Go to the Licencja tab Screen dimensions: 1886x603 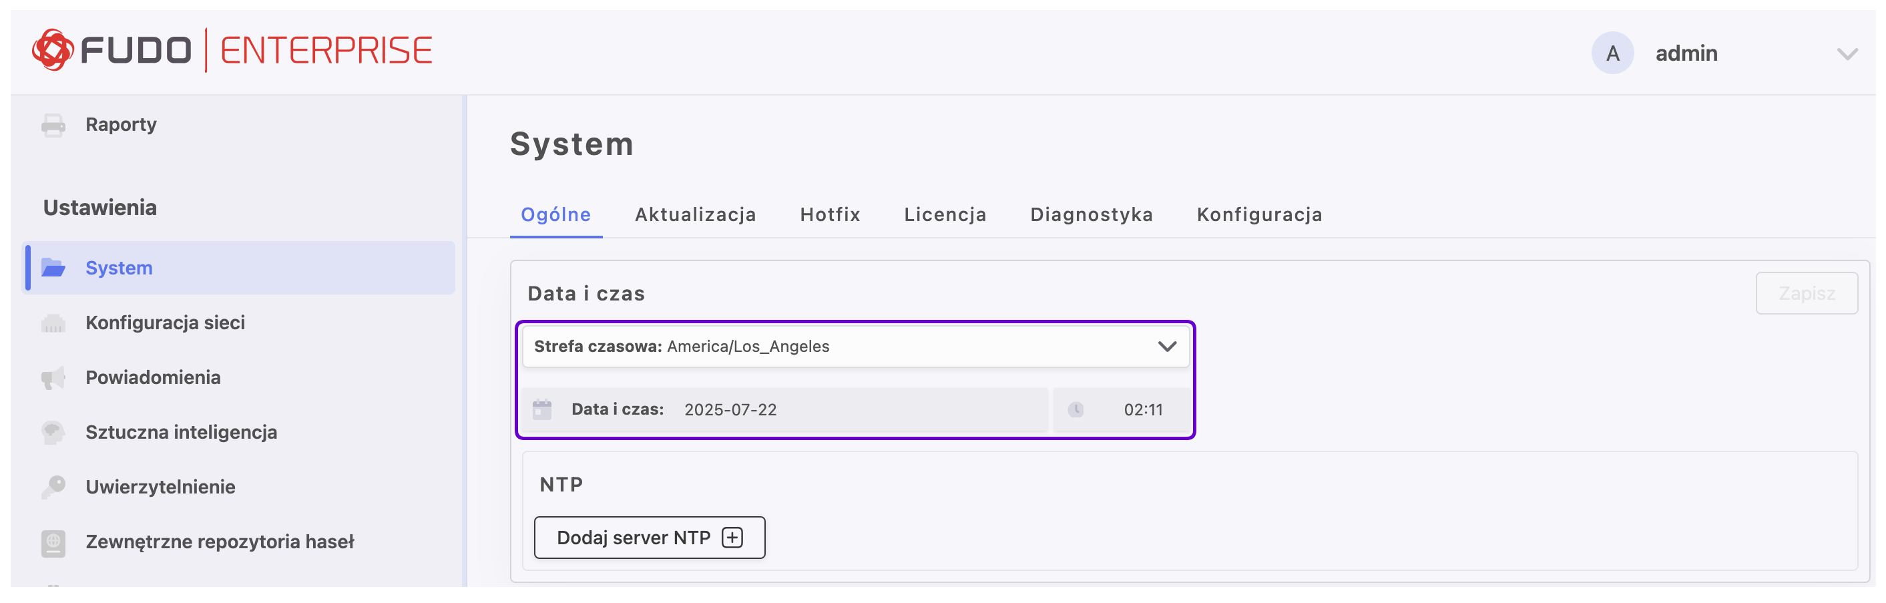pos(945,214)
